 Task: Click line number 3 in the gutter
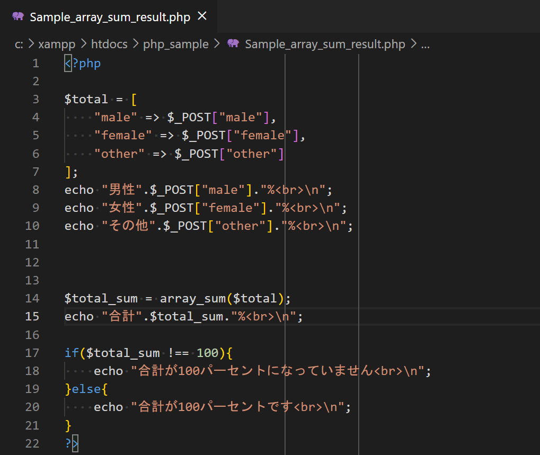pos(36,100)
